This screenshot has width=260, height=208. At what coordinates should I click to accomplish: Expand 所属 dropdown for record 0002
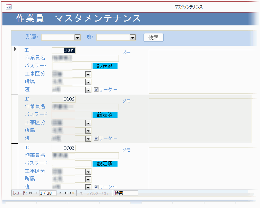coord(88,131)
